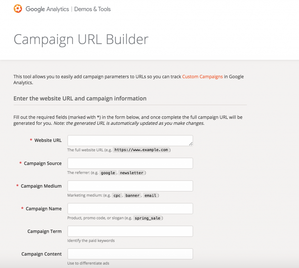Open the Demos & Tools header link
299x268 pixels.
tap(93, 9)
